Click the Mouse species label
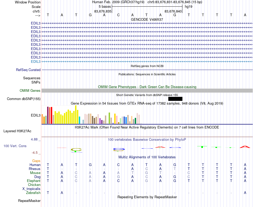This screenshot has width=253, height=207. pyautogui.click(x=35, y=173)
